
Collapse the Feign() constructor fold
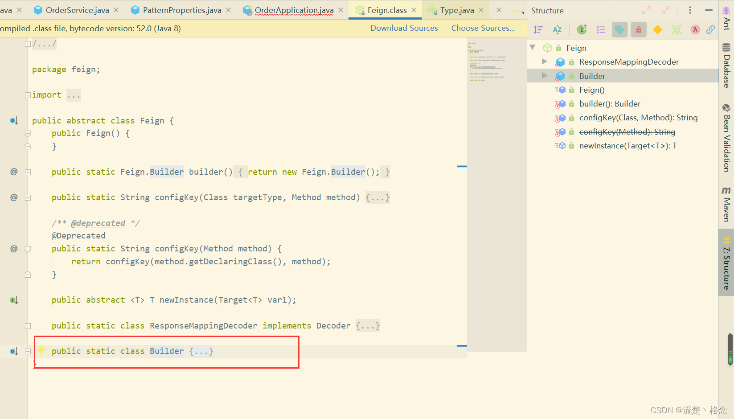(28, 133)
